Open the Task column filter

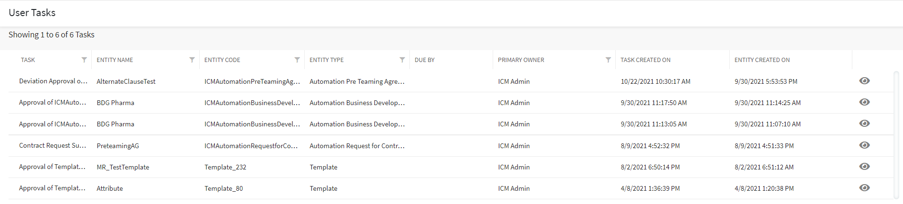pos(84,60)
